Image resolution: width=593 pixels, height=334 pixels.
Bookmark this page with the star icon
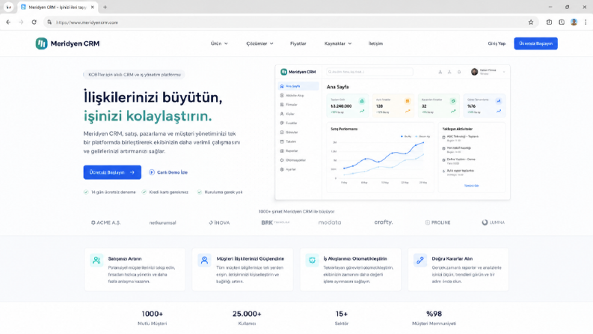tap(531, 22)
